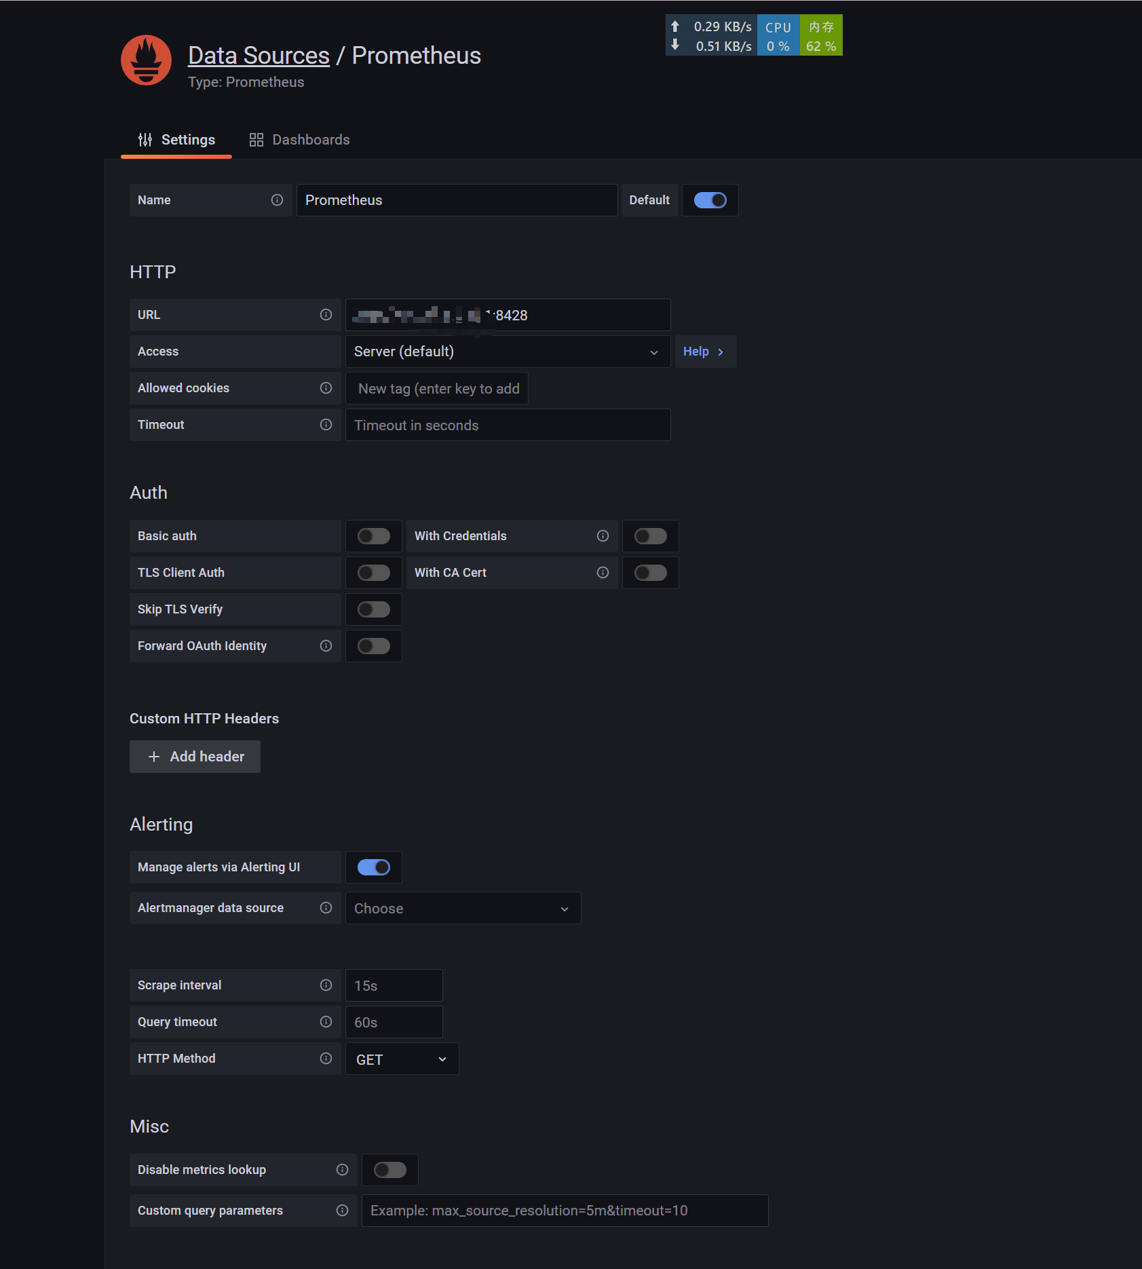Click the Allowed cookies new tag field
The width and height of the screenshot is (1142, 1269).
[x=437, y=388]
